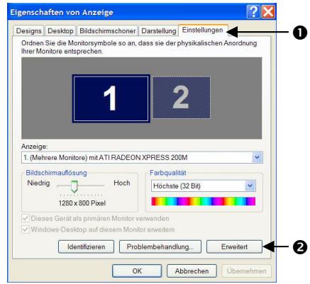Click the color spectrum bar
Image resolution: width=310 pixels, height=284 pixels.
pos(204,201)
